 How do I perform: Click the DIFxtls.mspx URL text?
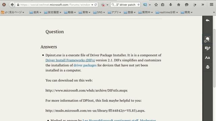point(86,90)
